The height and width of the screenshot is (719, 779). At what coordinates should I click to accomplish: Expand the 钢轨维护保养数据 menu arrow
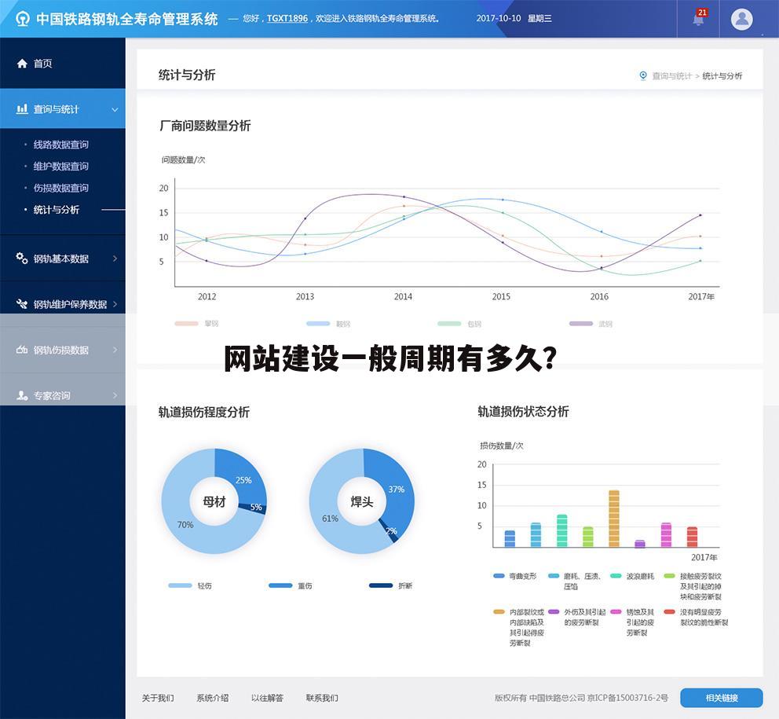click(115, 304)
